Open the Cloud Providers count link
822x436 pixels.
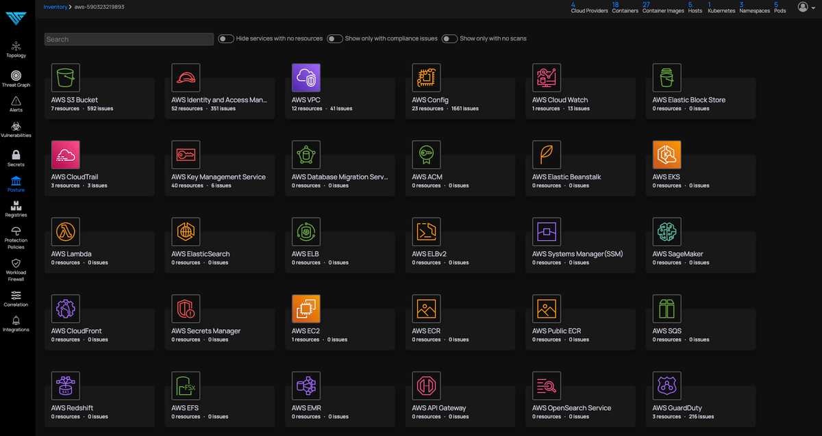[x=589, y=8]
